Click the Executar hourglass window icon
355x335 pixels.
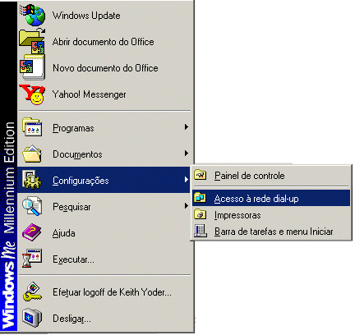tap(32, 259)
